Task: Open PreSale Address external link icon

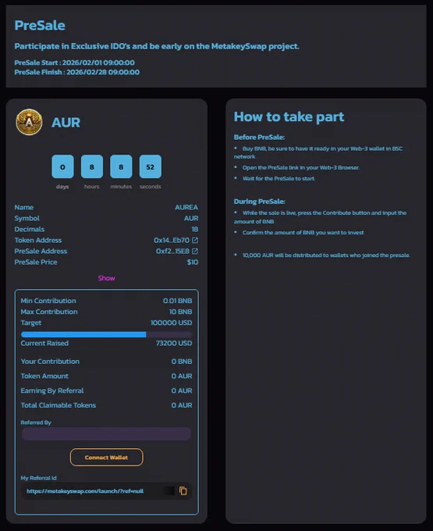Action: point(195,251)
